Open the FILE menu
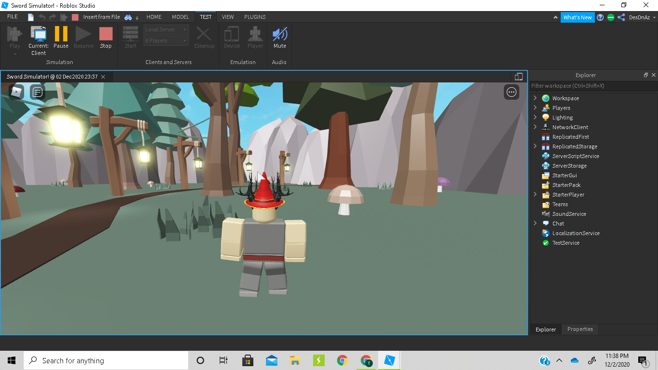The image size is (658, 370). (13, 17)
